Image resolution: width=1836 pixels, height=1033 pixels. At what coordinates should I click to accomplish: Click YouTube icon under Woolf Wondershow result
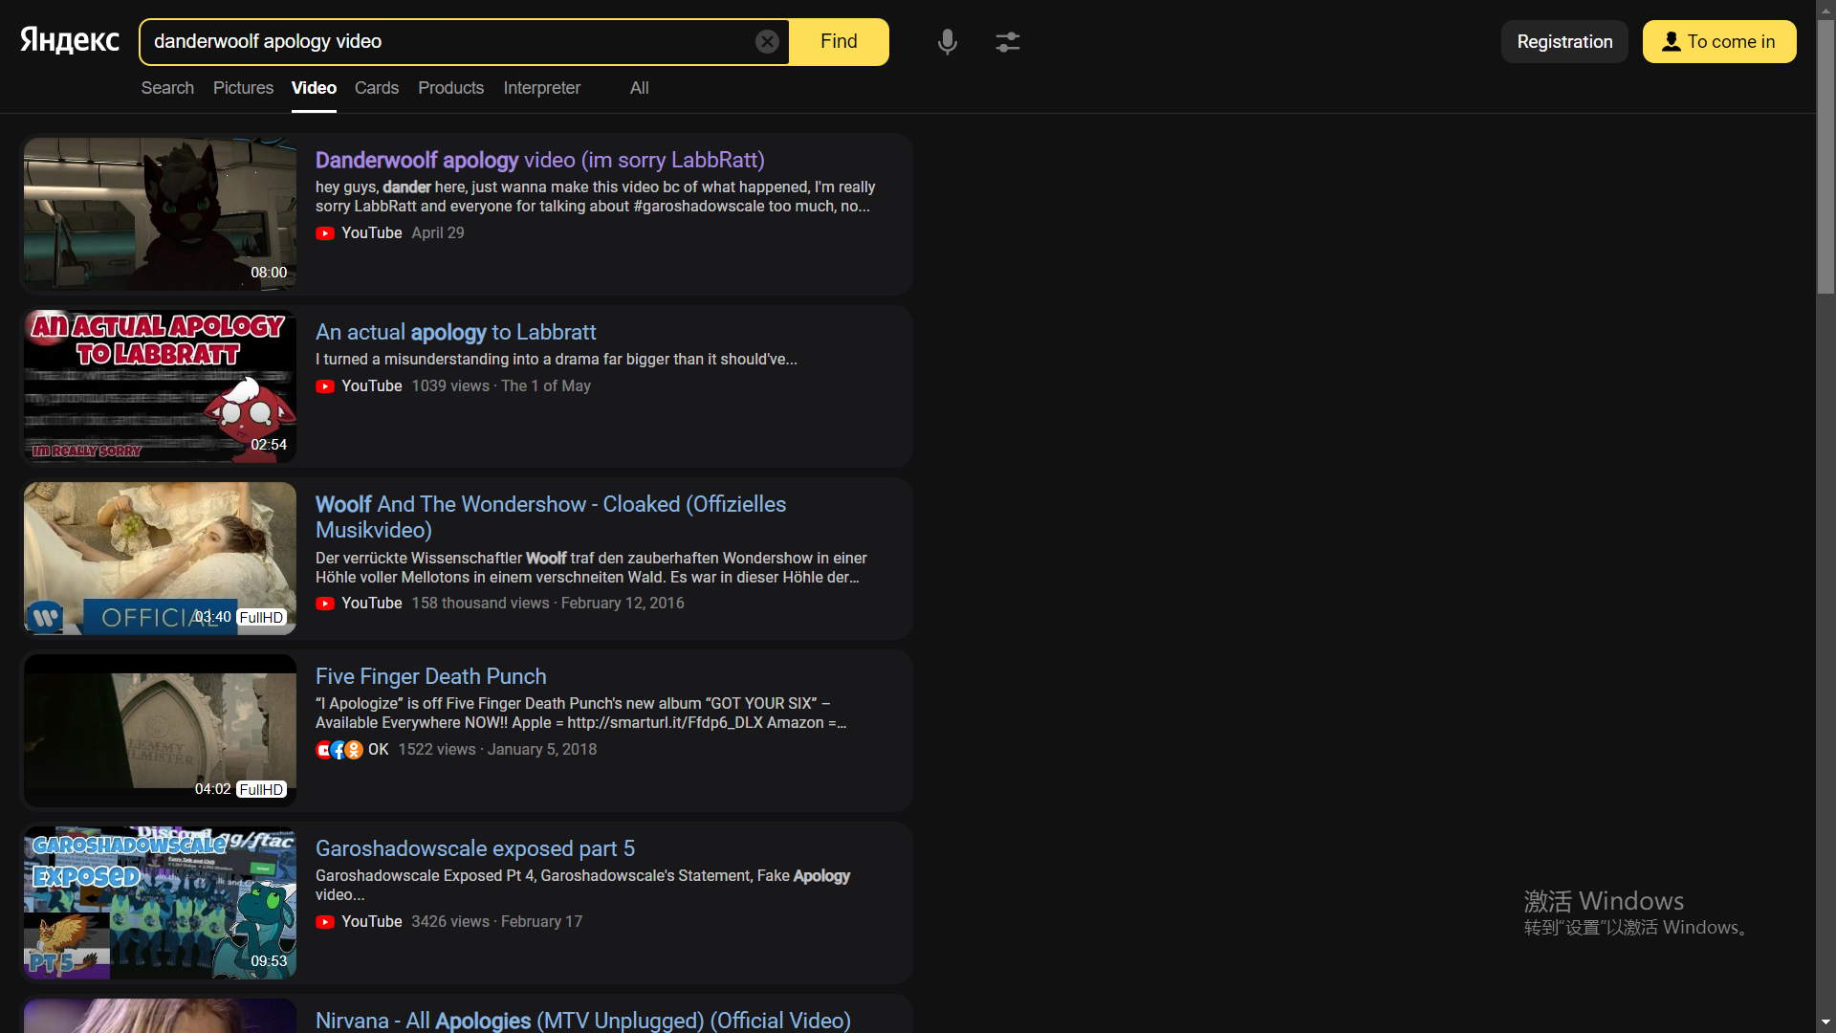325,604
